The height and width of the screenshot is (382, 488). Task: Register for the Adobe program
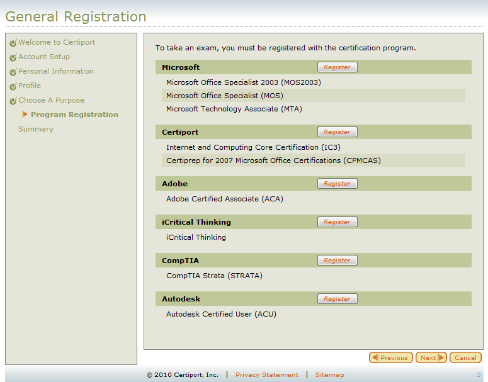point(338,184)
